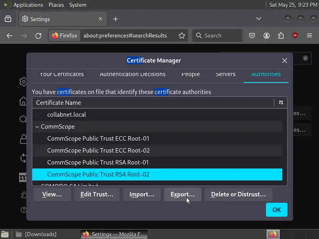Screen dimensions: 319x239
Task: Open Privacy lock icon in sidebar
Action: (23, 139)
